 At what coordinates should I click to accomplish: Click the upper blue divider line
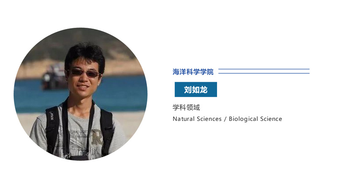(x=264, y=69)
